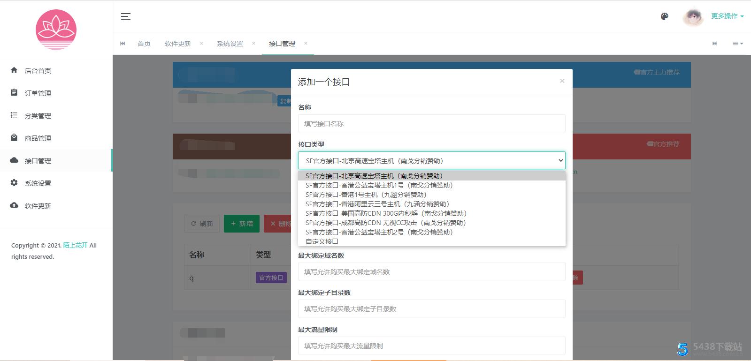This screenshot has width=751, height=361.
Task: Choose 美国高防CDN 300G内秒解 option
Action: click(x=386, y=213)
